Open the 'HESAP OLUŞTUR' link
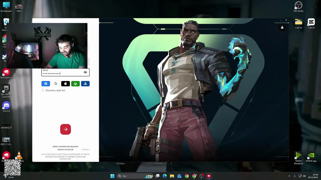The height and width of the screenshot is (180, 321). tap(65, 149)
